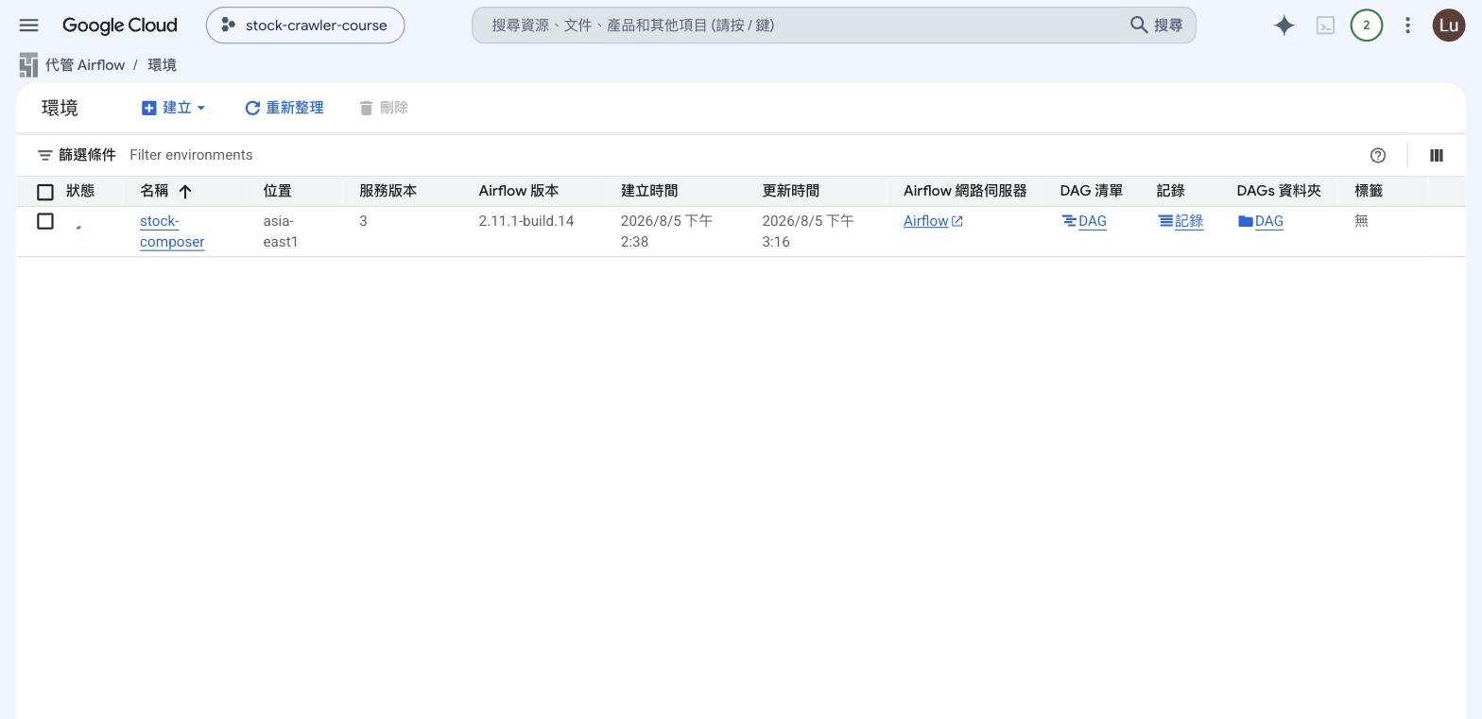Select all environments header checkbox
Image resolution: width=1482 pixels, height=719 pixels.
[45, 192]
